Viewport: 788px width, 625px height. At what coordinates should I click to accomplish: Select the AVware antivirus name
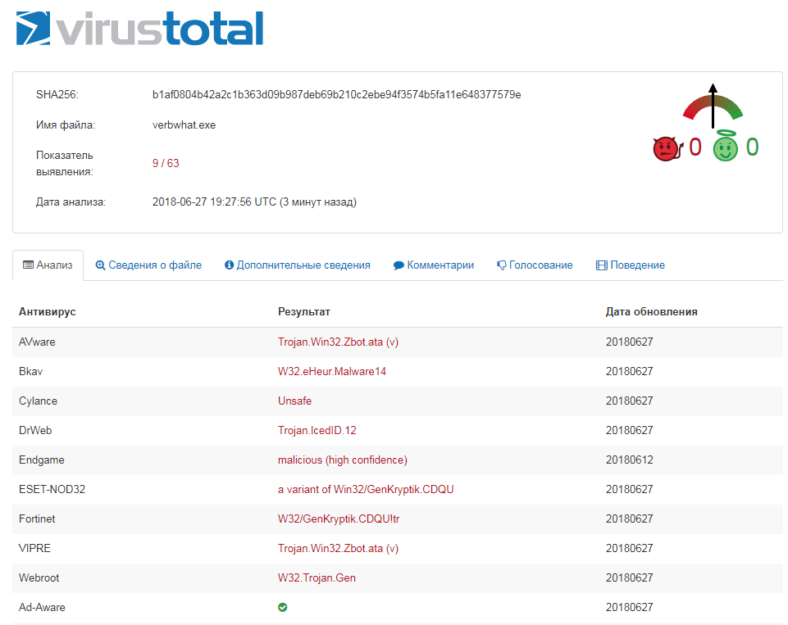37,342
